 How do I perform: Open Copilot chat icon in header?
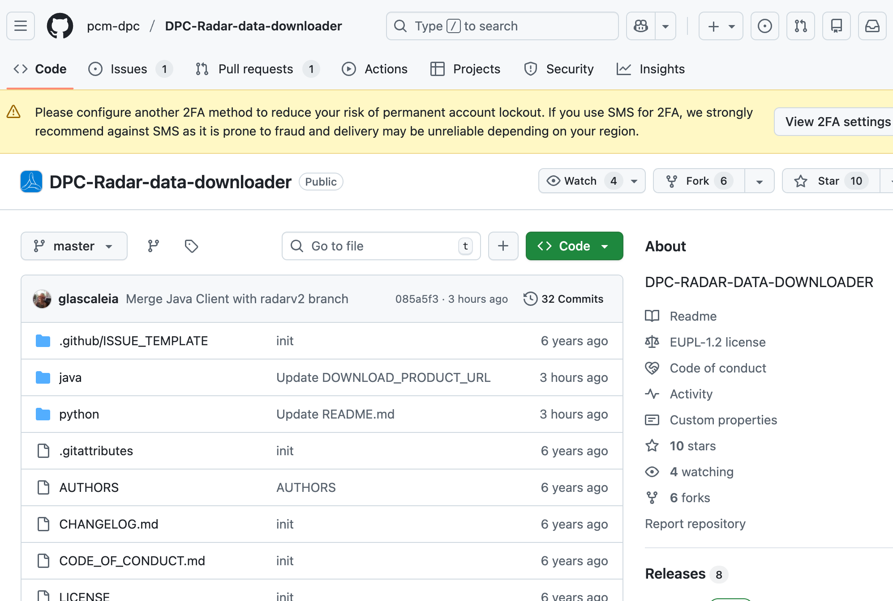point(641,26)
